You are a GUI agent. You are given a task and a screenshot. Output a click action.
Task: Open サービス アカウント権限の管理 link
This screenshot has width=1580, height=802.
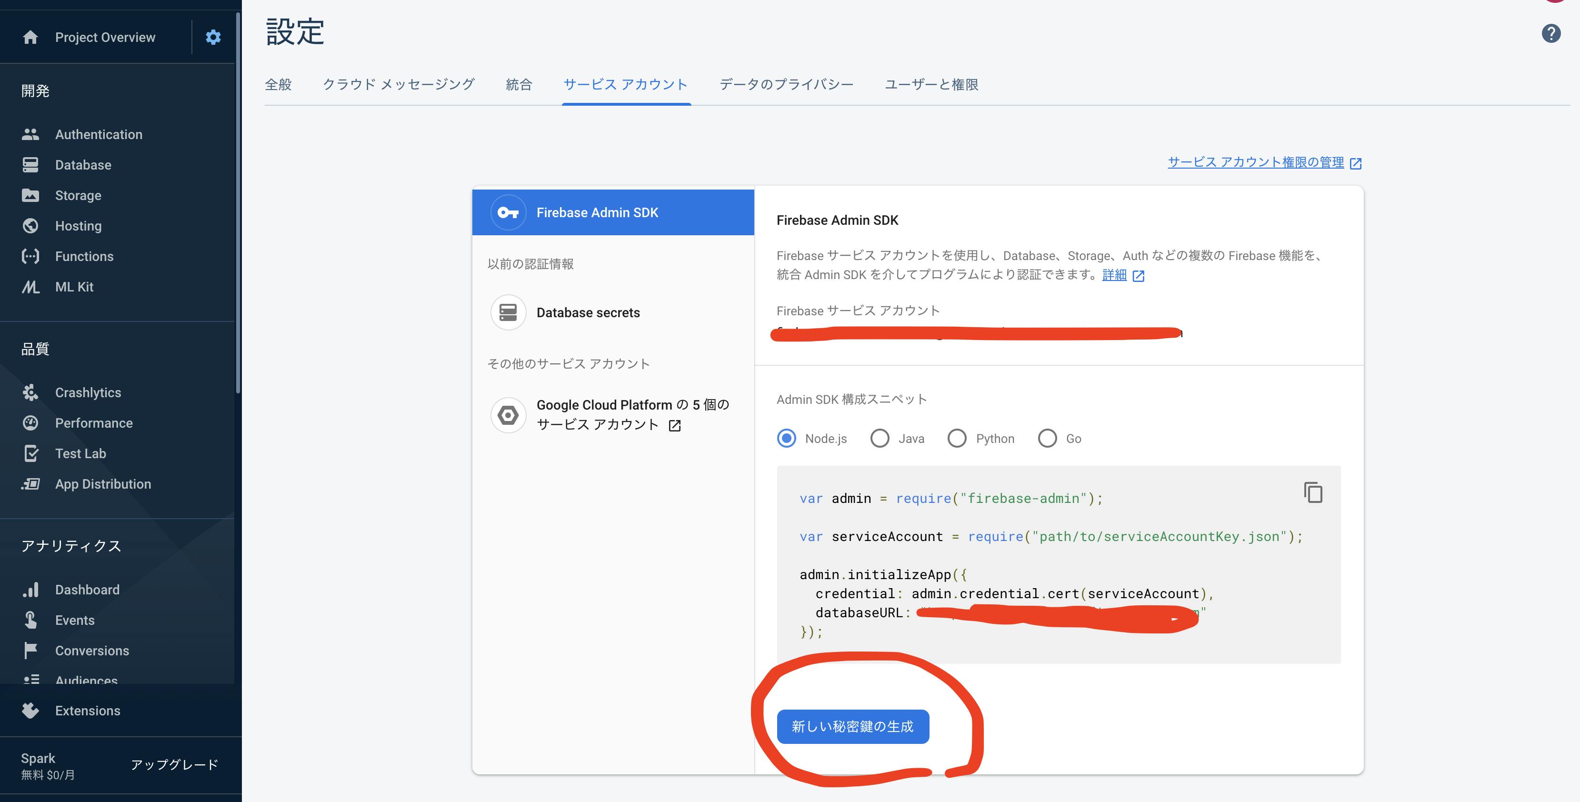point(1256,162)
